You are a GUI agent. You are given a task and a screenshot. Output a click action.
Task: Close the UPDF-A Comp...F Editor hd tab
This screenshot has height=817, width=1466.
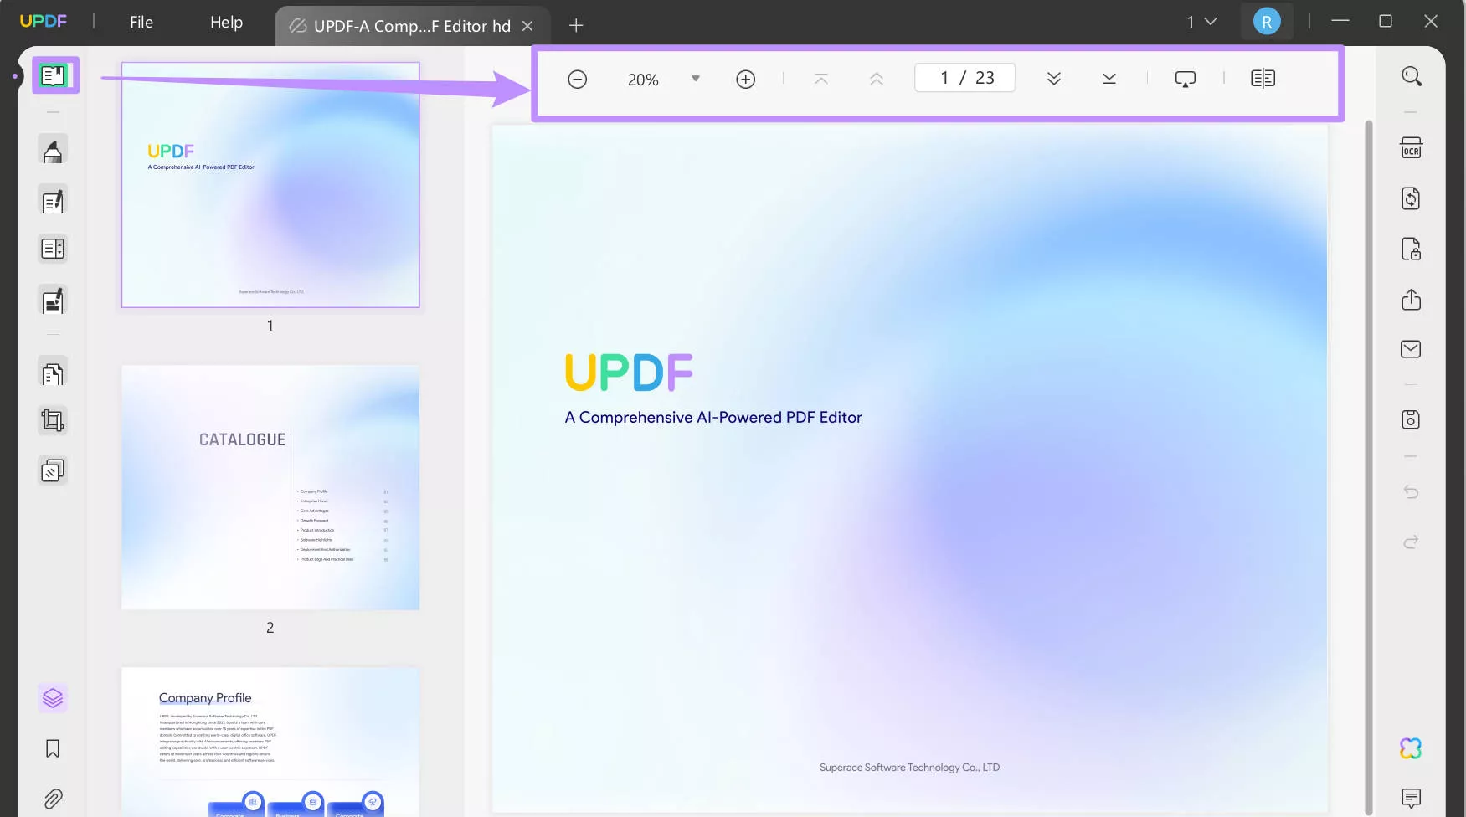[527, 26]
